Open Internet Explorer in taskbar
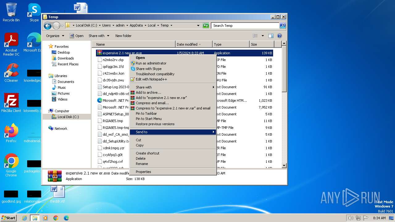The width and height of the screenshot is (395, 222). click(x=24, y=218)
